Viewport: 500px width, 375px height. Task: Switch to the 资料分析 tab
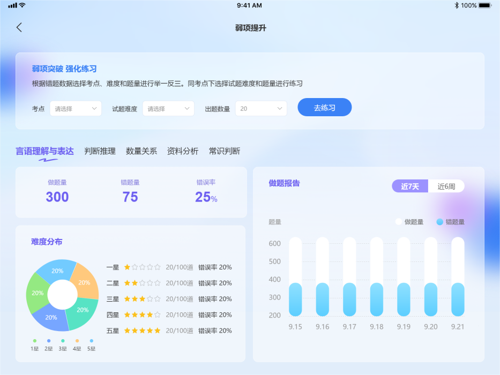pyautogui.click(x=183, y=151)
